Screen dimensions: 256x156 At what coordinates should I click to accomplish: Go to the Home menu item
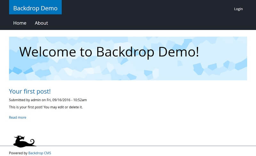20,23
